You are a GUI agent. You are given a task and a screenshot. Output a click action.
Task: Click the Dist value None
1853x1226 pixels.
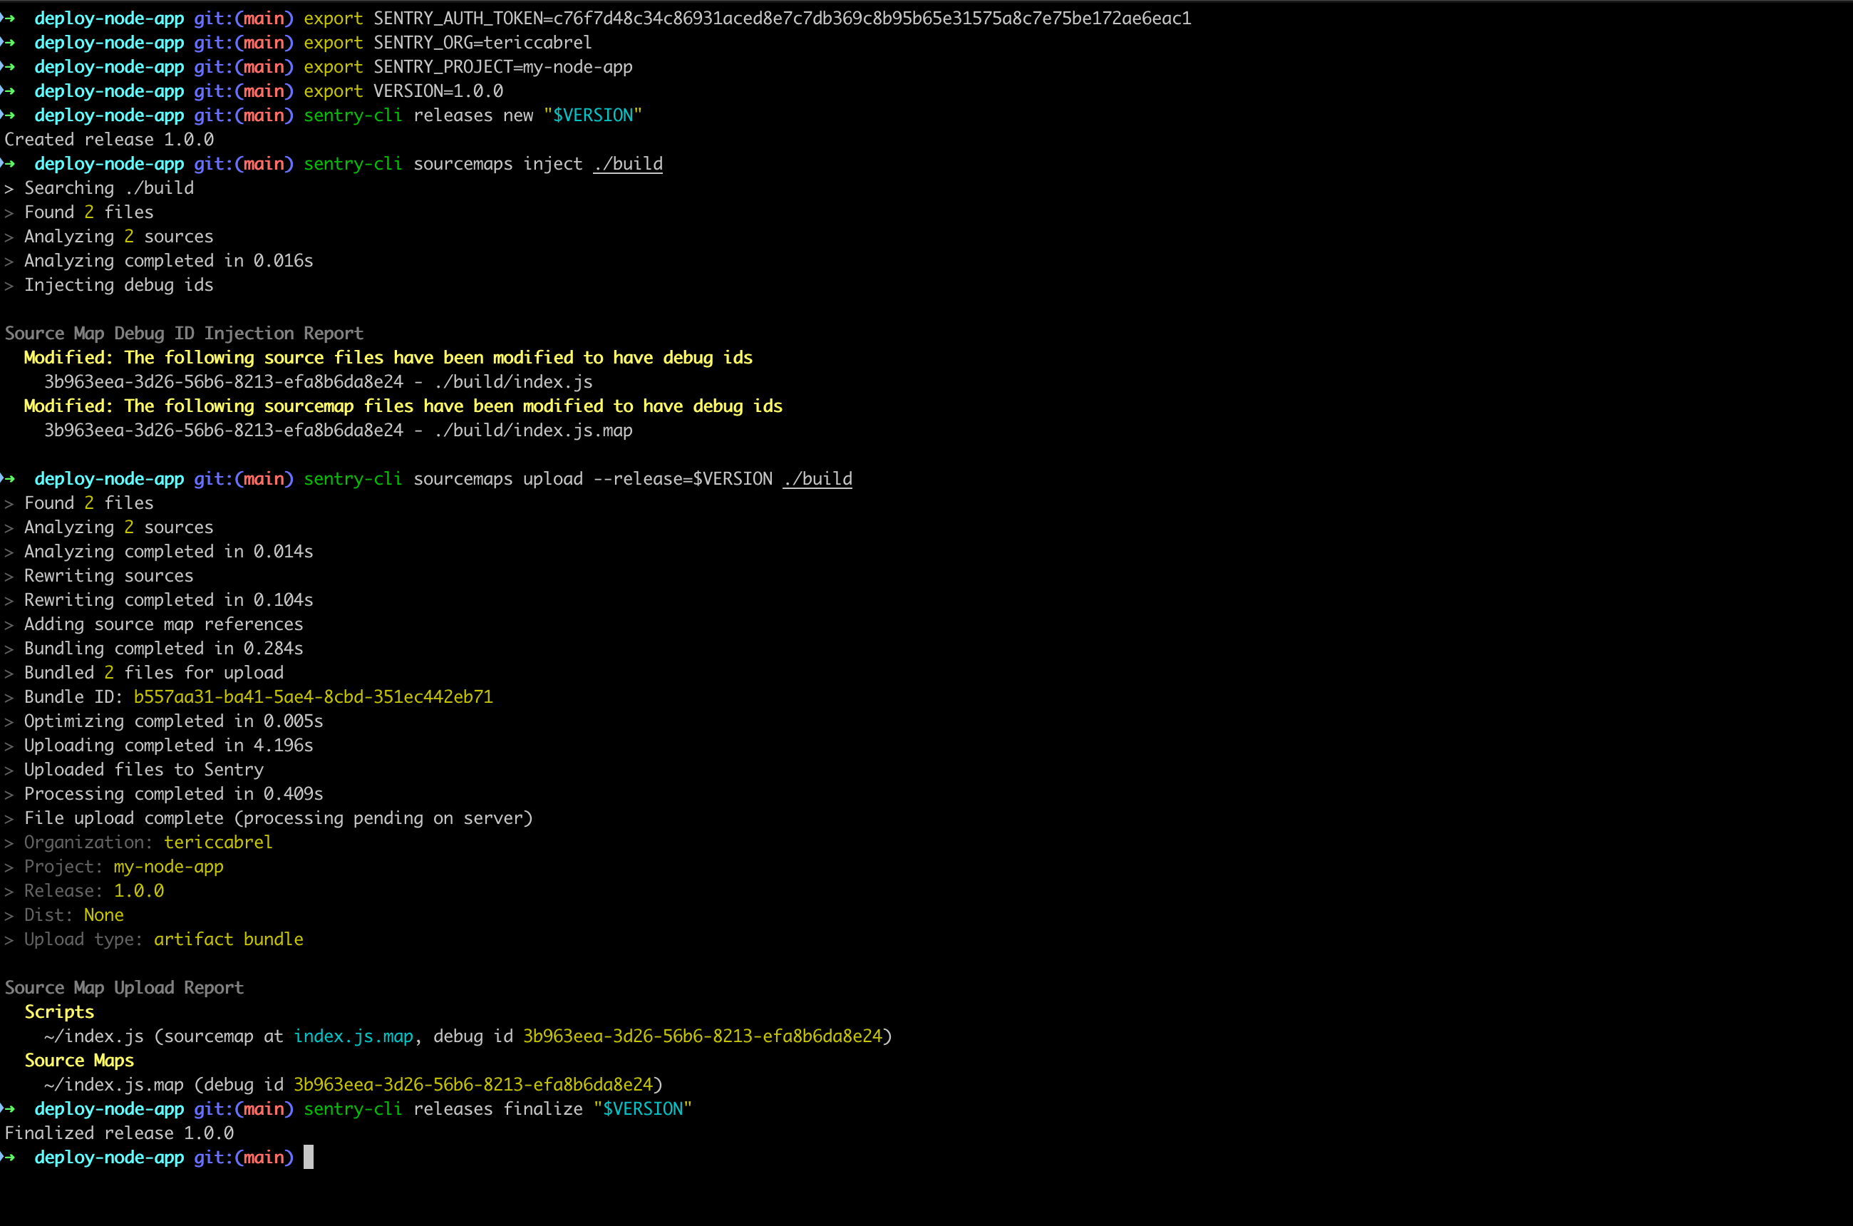click(104, 915)
